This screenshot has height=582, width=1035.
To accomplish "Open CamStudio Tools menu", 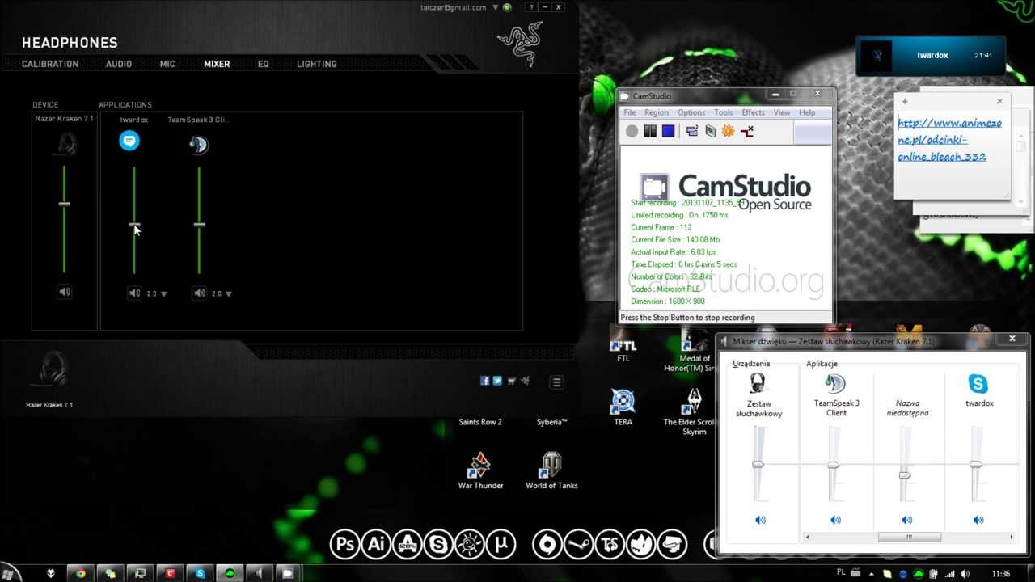I will pyautogui.click(x=724, y=112).
